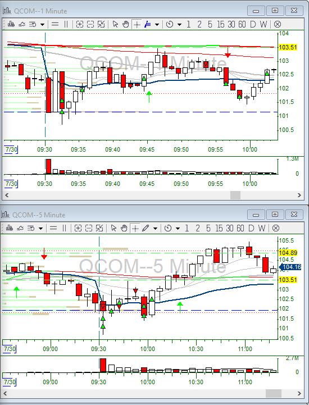Click the 104.16 current price marker on the 5 Minute axis
Screen dimensions: 309x405
[x=290, y=267]
